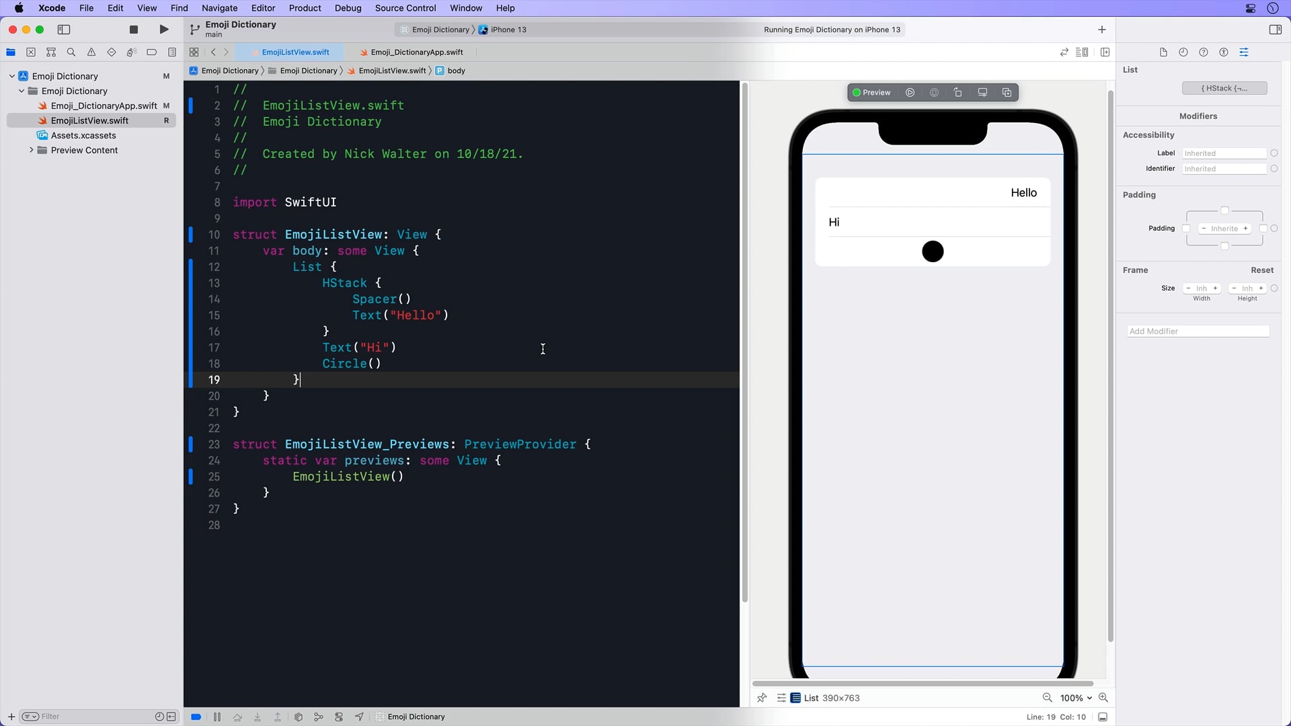1291x726 pixels.
Task: Toggle the navigator sidebar
Action: pos(64,30)
